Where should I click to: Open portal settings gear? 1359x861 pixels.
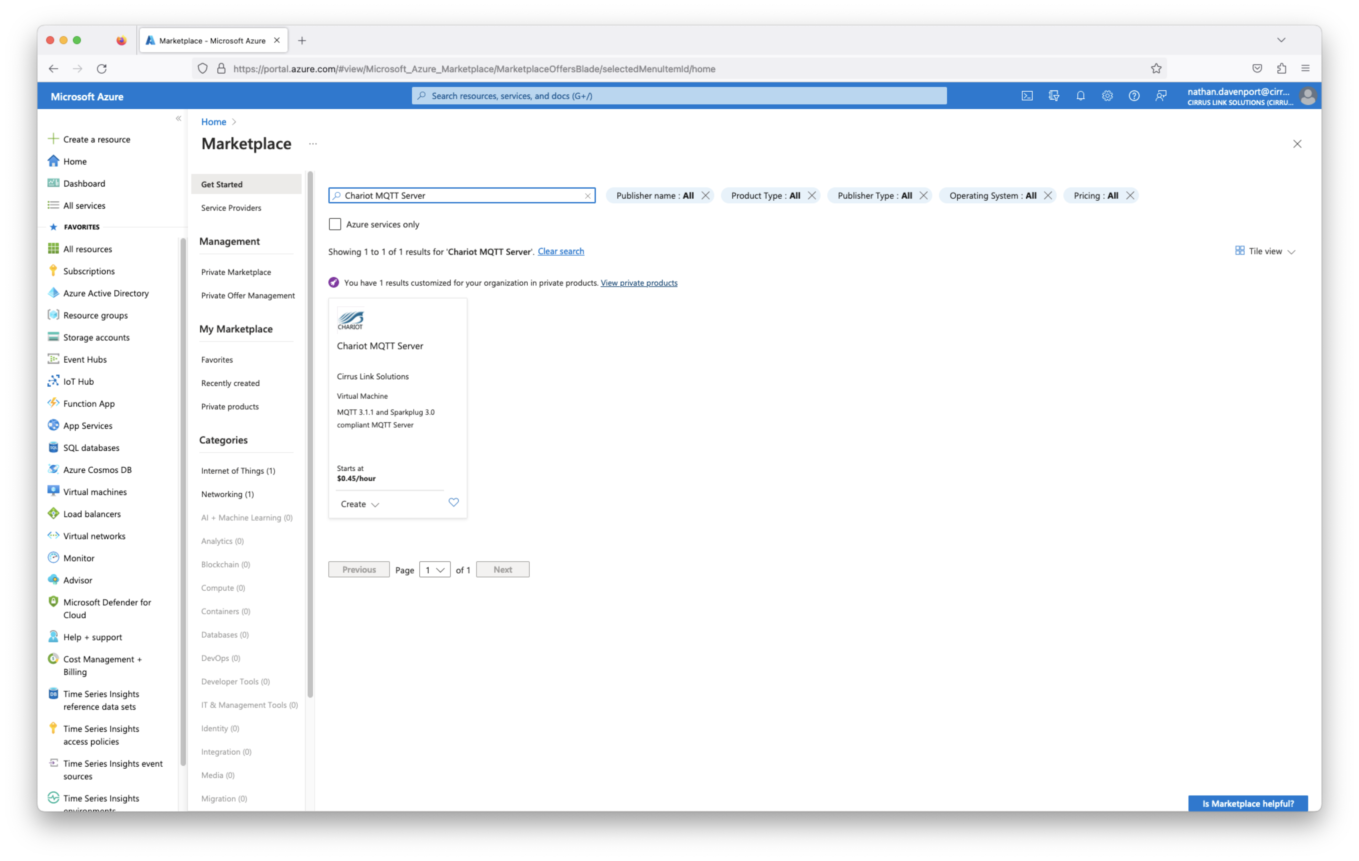point(1107,96)
